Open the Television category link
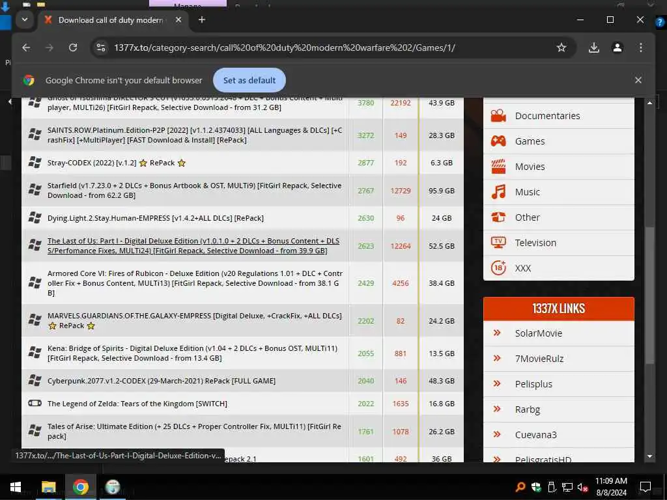This screenshot has width=667, height=500. [x=535, y=243]
